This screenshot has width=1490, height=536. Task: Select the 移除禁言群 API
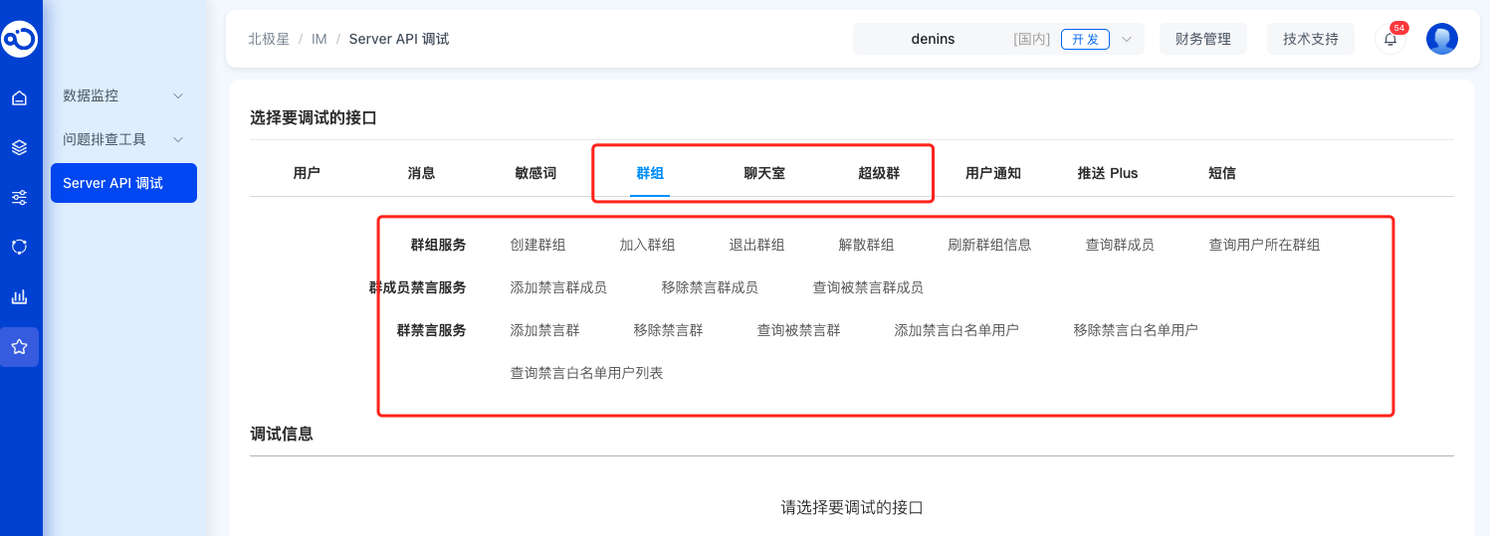(669, 330)
